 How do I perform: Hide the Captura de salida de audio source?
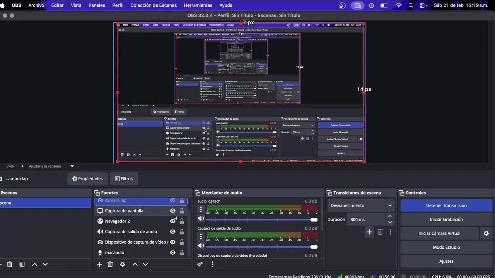tap(173, 232)
